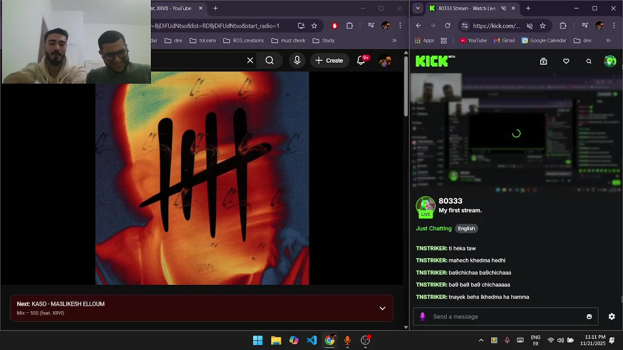Show more bookmarks chevron in Kick window
The image size is (623, 350).
pos(608,40)
